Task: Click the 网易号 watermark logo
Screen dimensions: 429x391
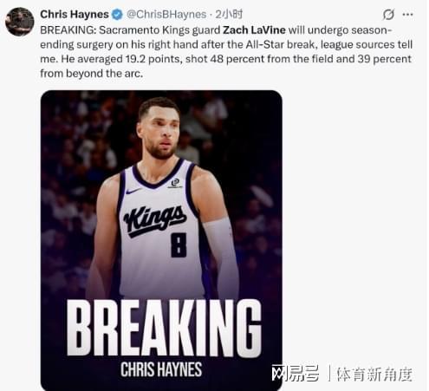Action: pyautogui.click(x=296, y=374)
